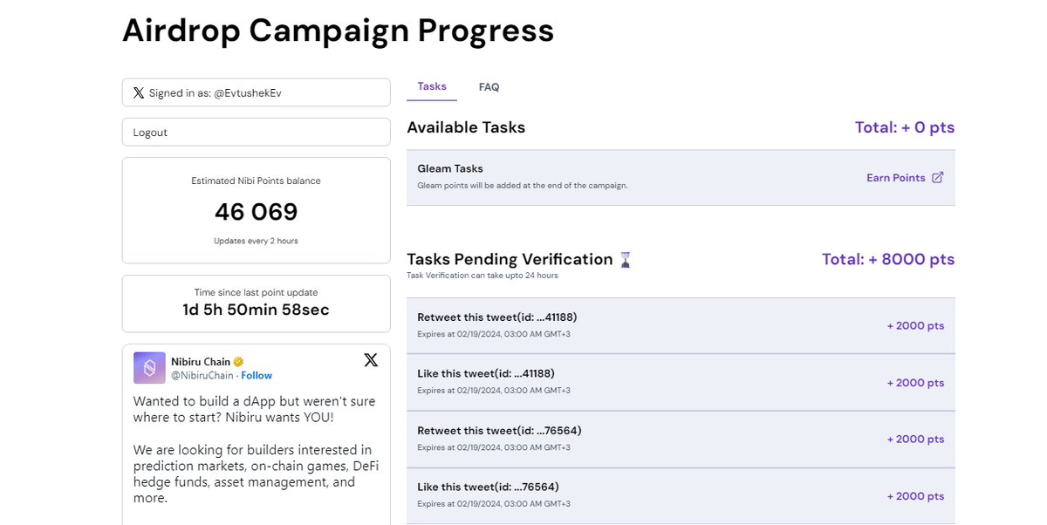Click the Gleam Tasks title
Image resolution: width=1047 pixels, height=525 pixels.
point(450,169)
